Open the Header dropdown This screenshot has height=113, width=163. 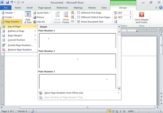click(8, 13)
